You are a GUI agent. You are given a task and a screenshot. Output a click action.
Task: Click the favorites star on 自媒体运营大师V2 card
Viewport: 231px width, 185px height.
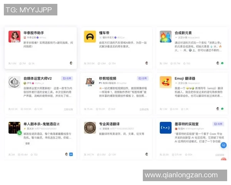click(35, 109)
